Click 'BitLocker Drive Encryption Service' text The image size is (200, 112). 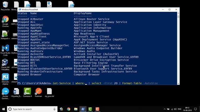101,60
